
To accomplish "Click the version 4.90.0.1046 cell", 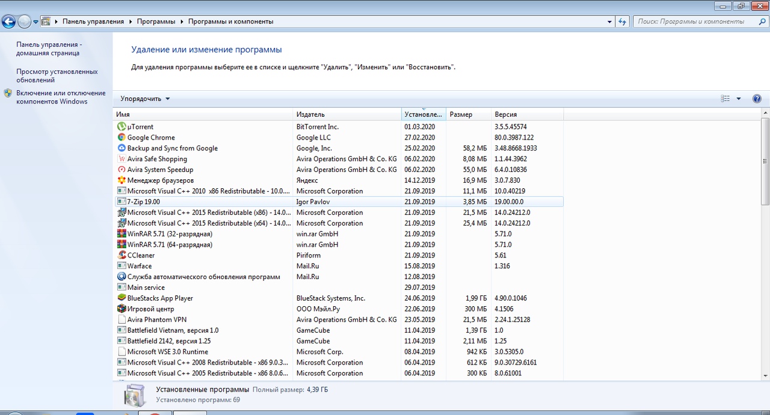I will click(511, 298).
